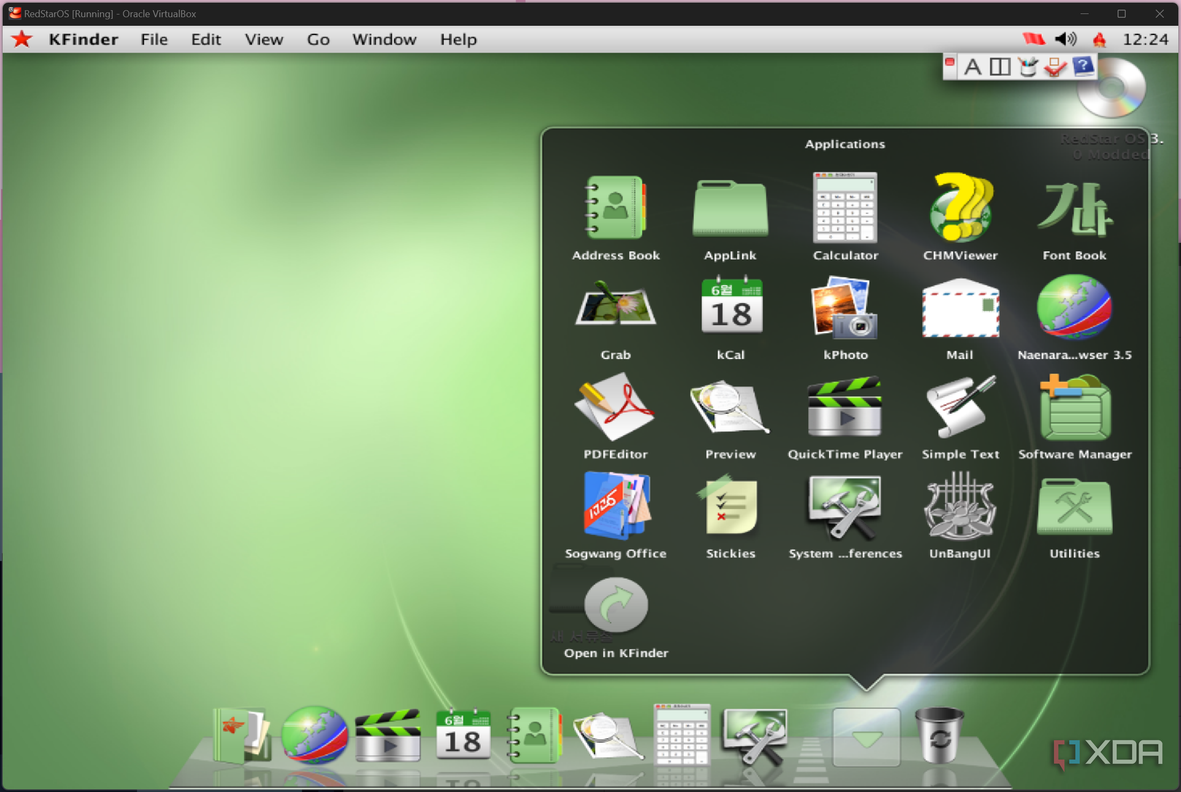Open Trash from the dock
The height and width of the screenshot is (792, 1181).
click(x=939, y=735)
